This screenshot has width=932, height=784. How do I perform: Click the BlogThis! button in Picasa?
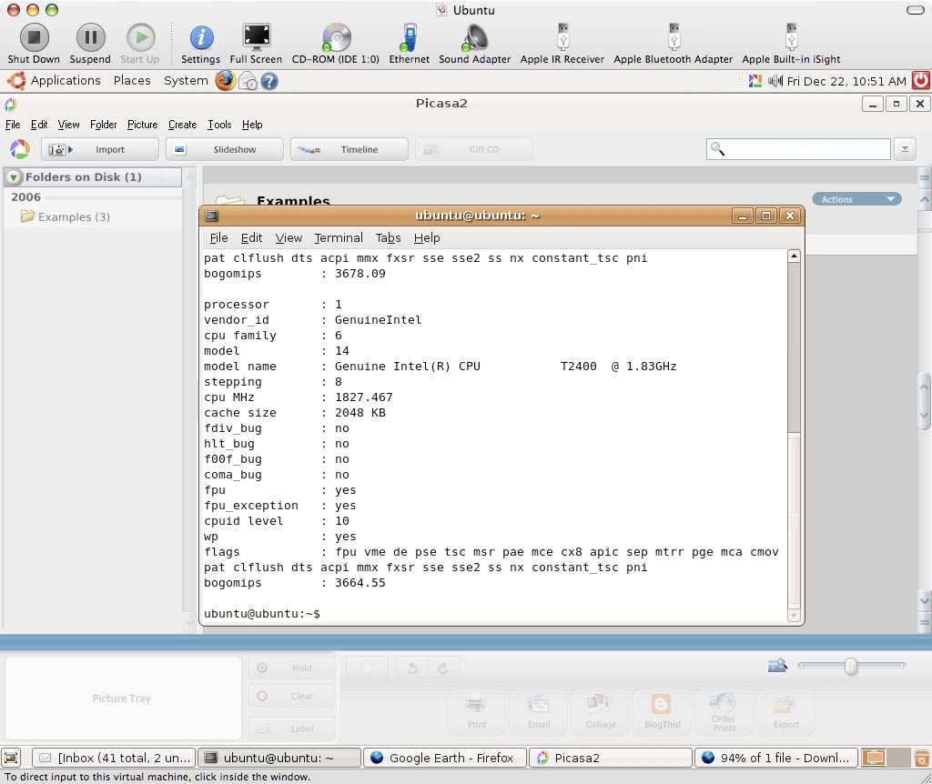click(x=663, y=711)
